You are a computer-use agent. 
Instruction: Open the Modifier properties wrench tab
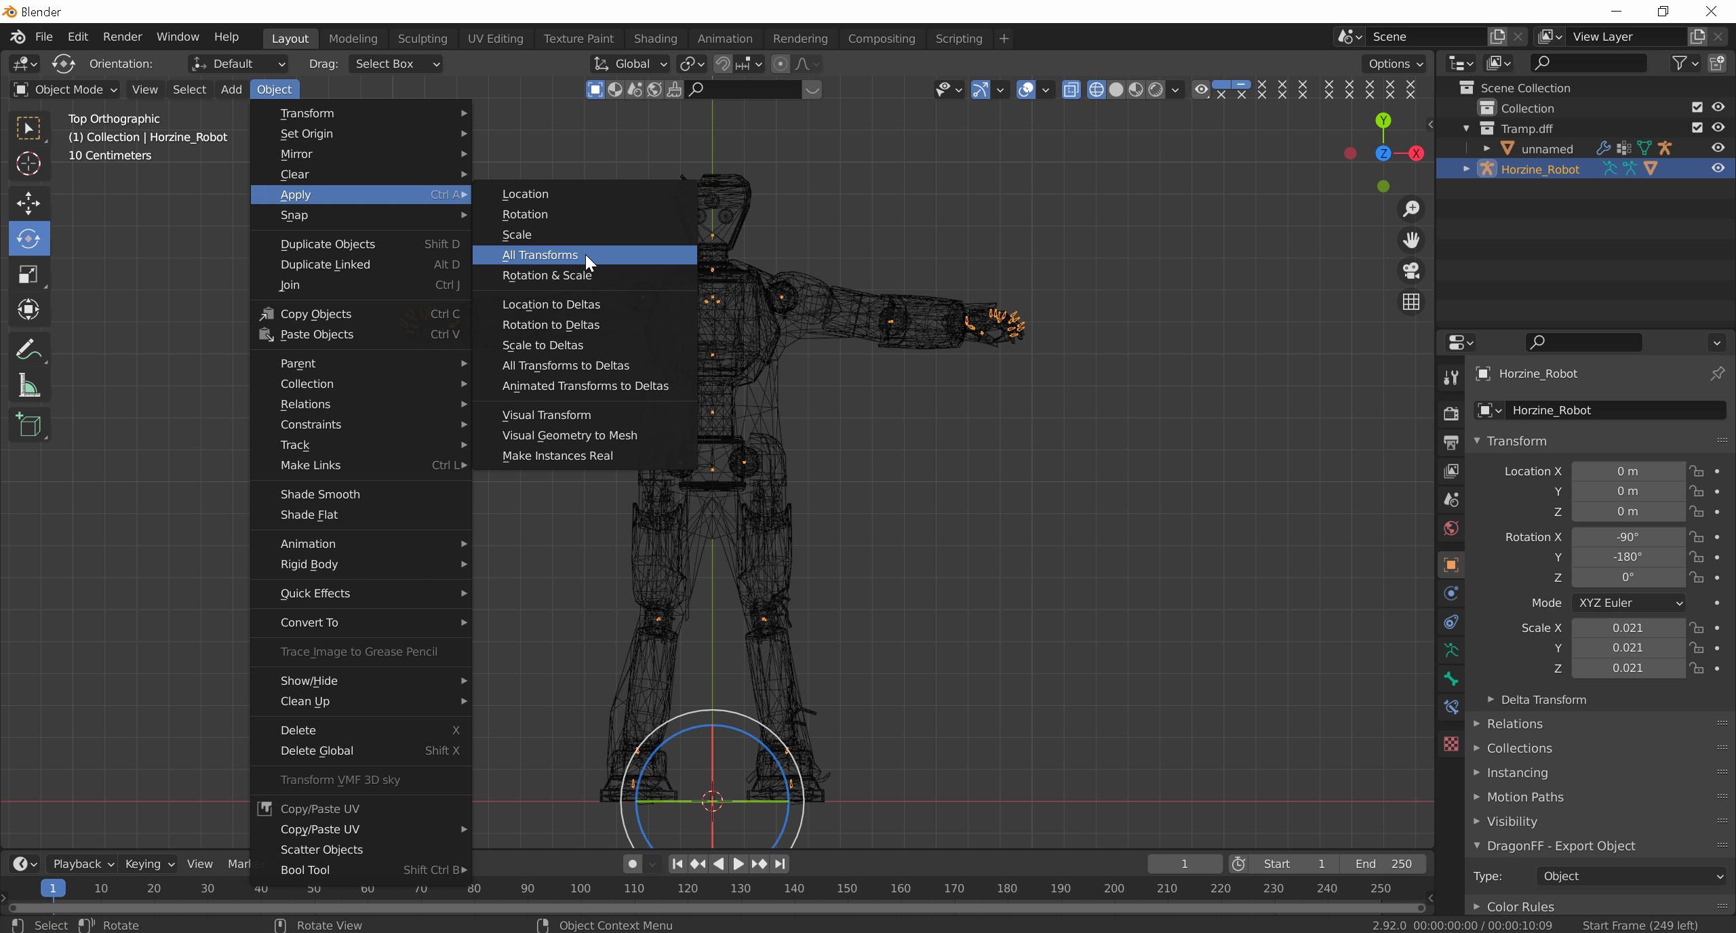[x=1451, y=378]
